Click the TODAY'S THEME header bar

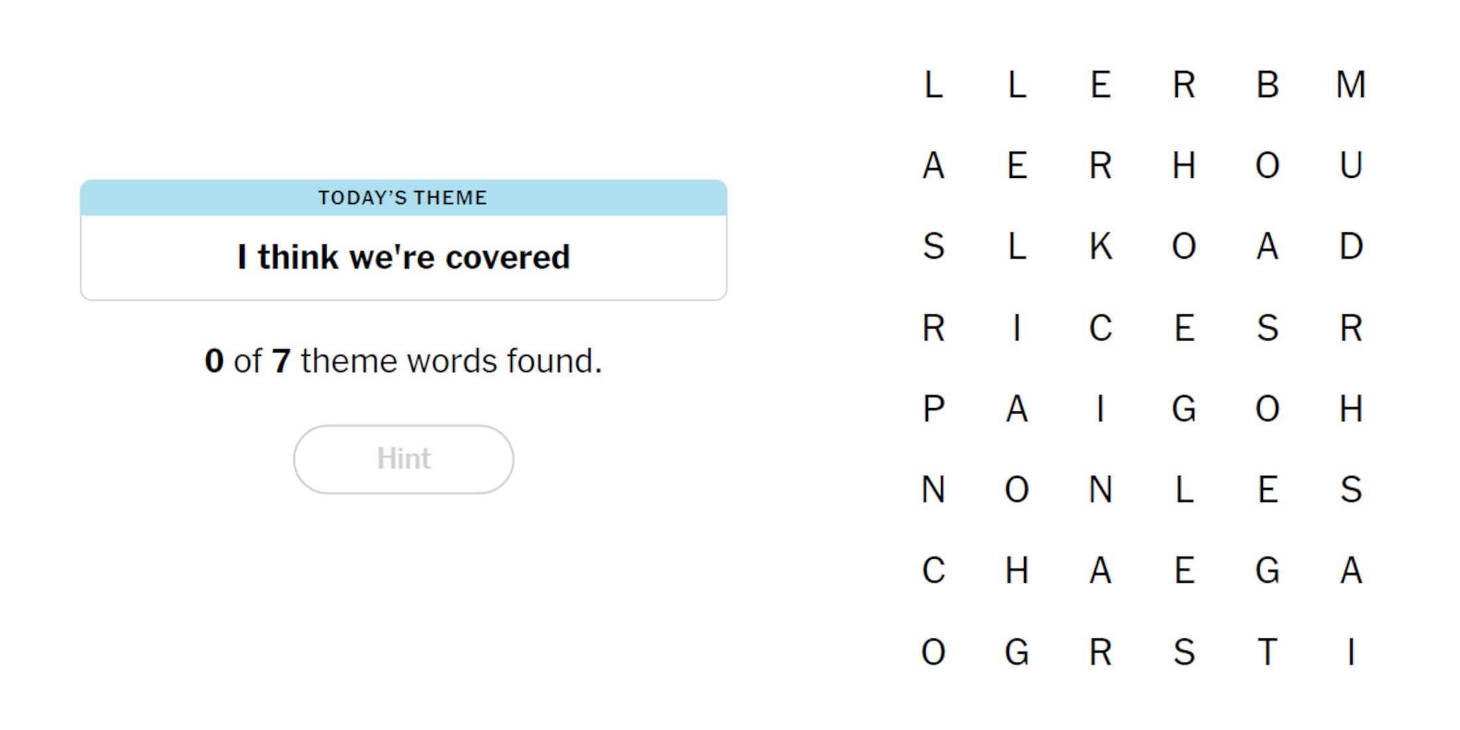click(402, 197)
